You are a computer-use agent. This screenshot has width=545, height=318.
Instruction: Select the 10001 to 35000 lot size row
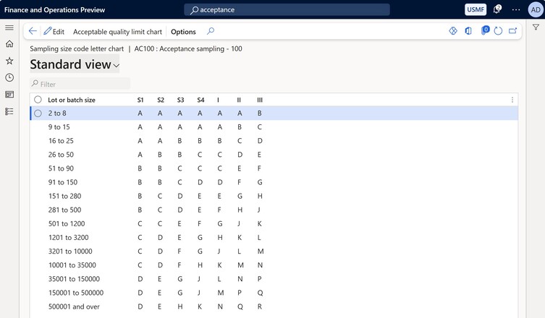point(274,265)
